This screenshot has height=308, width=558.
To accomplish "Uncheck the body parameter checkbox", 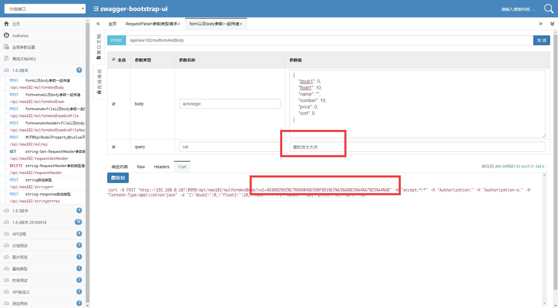I will tap(114, 104).
